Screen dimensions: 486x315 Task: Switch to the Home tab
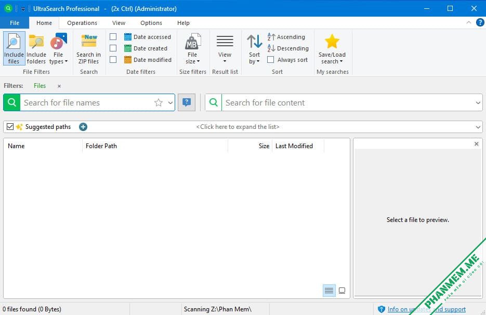(44, 23)
